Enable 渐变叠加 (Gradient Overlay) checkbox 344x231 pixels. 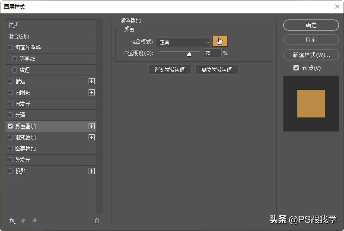pyautogui.click(x=10, y=137)
